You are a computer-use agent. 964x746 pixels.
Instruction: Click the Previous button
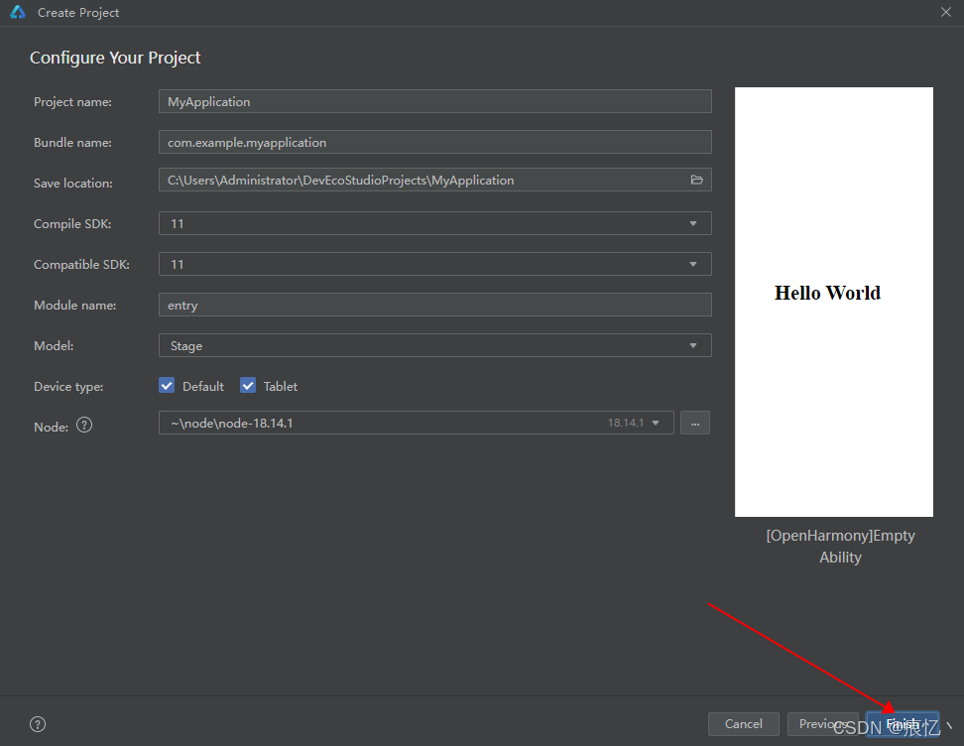(823, 724)
